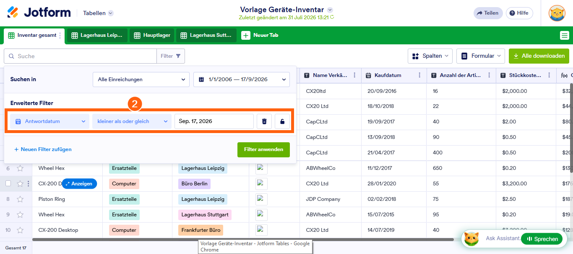The width and height of the screenshot is (573, 254).
Task: Click Filter anwenden button
Action: (x=263, y=149)
